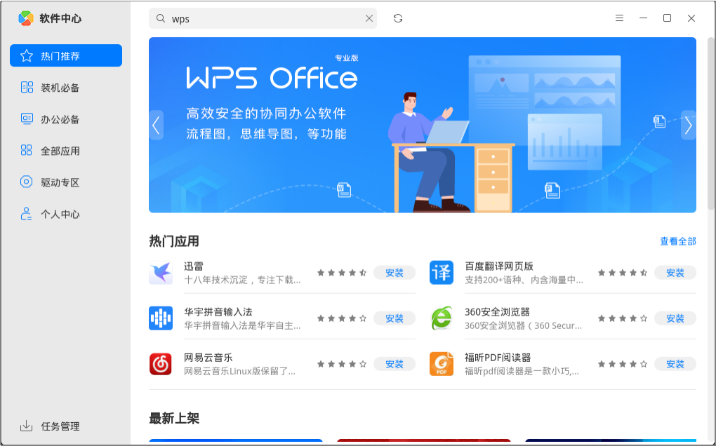Open the 360安全浏览器 app icon
Screen dimensions: 716x446
(x=441, y=318)
